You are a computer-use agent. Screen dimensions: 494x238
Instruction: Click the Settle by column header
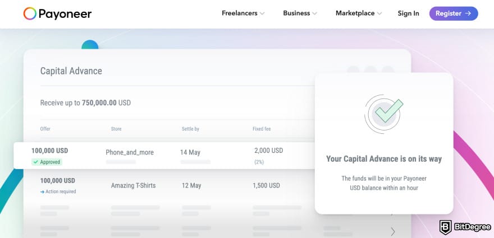pyautogui.click(x=190, y=129)
